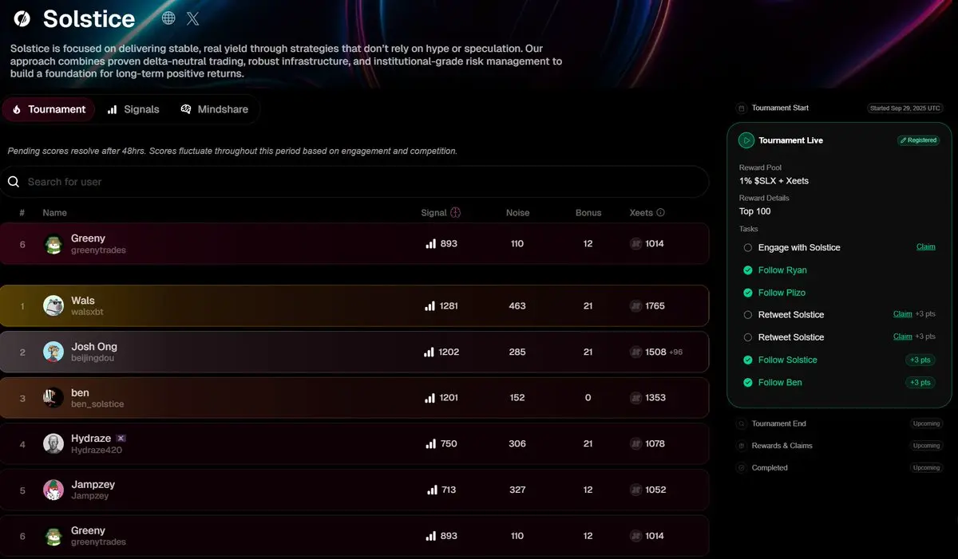Click the +96 pending Xeets value

675,352
